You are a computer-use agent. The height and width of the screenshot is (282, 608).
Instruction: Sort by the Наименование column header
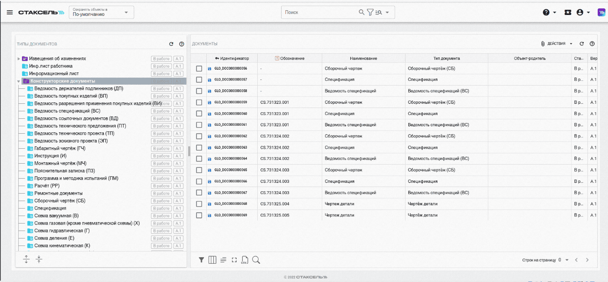363,58
